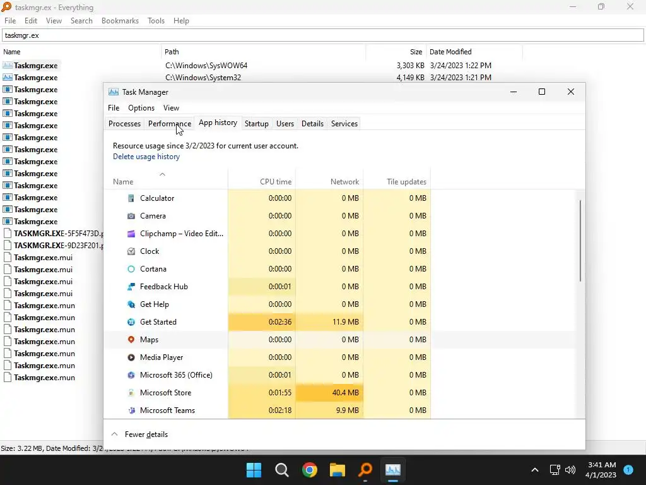The height and width of the screenshot is (485, 646).
Task: Open Everything Edit menu
Action: 30,21
